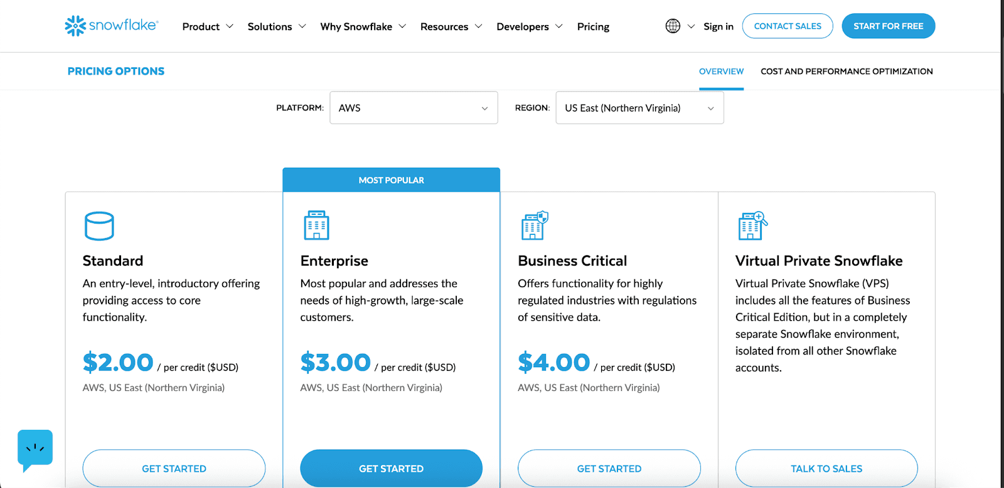Get started with Business Critical
1004x488 pixels.
(609, 468)
